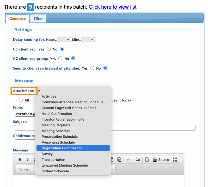Toggle bold formatting in message editor

click(x=20, y=160)
